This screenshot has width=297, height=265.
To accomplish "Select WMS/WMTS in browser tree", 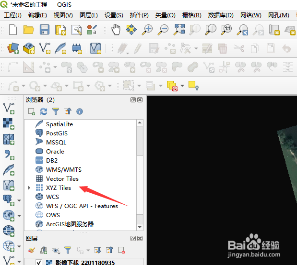I will pyautogui.click(x=64, y=170).
